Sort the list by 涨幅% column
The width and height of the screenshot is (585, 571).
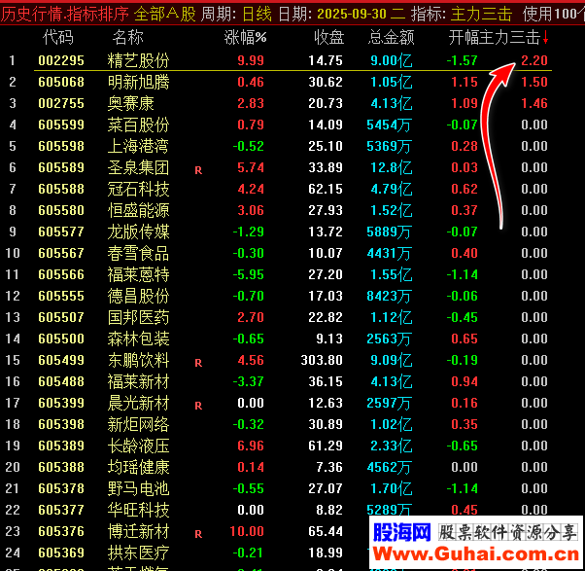click(245, 38)
